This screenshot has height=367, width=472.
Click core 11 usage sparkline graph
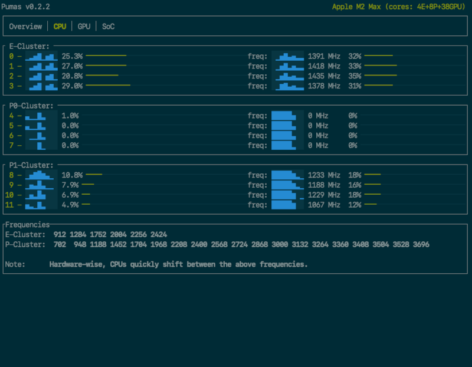click(x=41, y=205)
